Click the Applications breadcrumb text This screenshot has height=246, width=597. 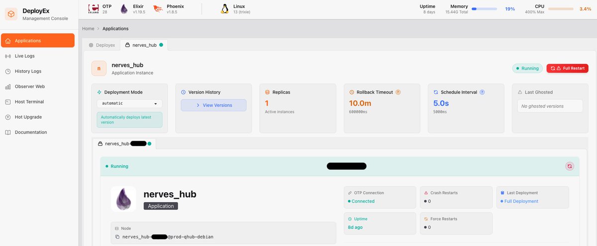pyautogui.click(x=115, y=29)
